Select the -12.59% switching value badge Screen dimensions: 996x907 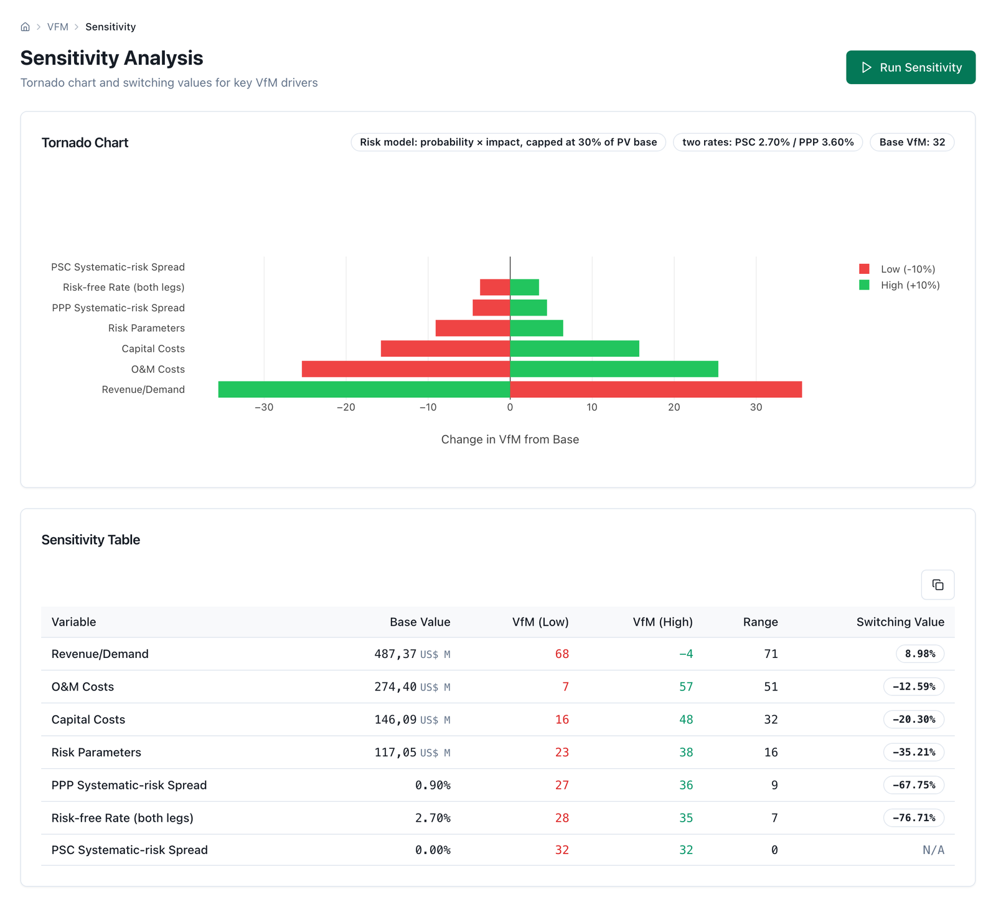914,687
